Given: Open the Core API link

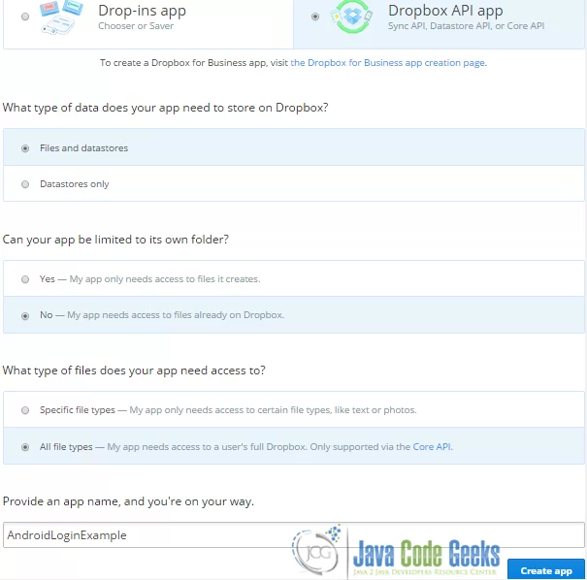Looking at the screenshot, I should coord(432,447).
